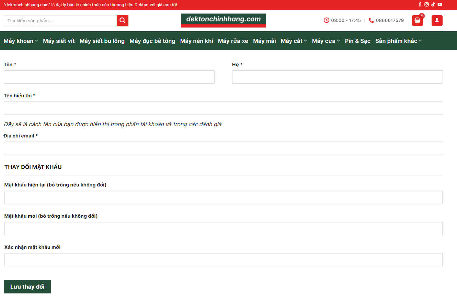Viewport: 457px width, 302px height.
Task: Expand the Sản phẩm khác dropdown
Action: (x=398, y=41)
